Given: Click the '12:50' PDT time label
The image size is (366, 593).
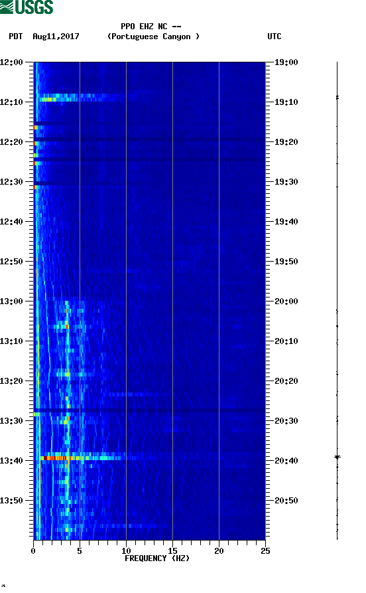Looking at the screenshot, I should point(11,262).
